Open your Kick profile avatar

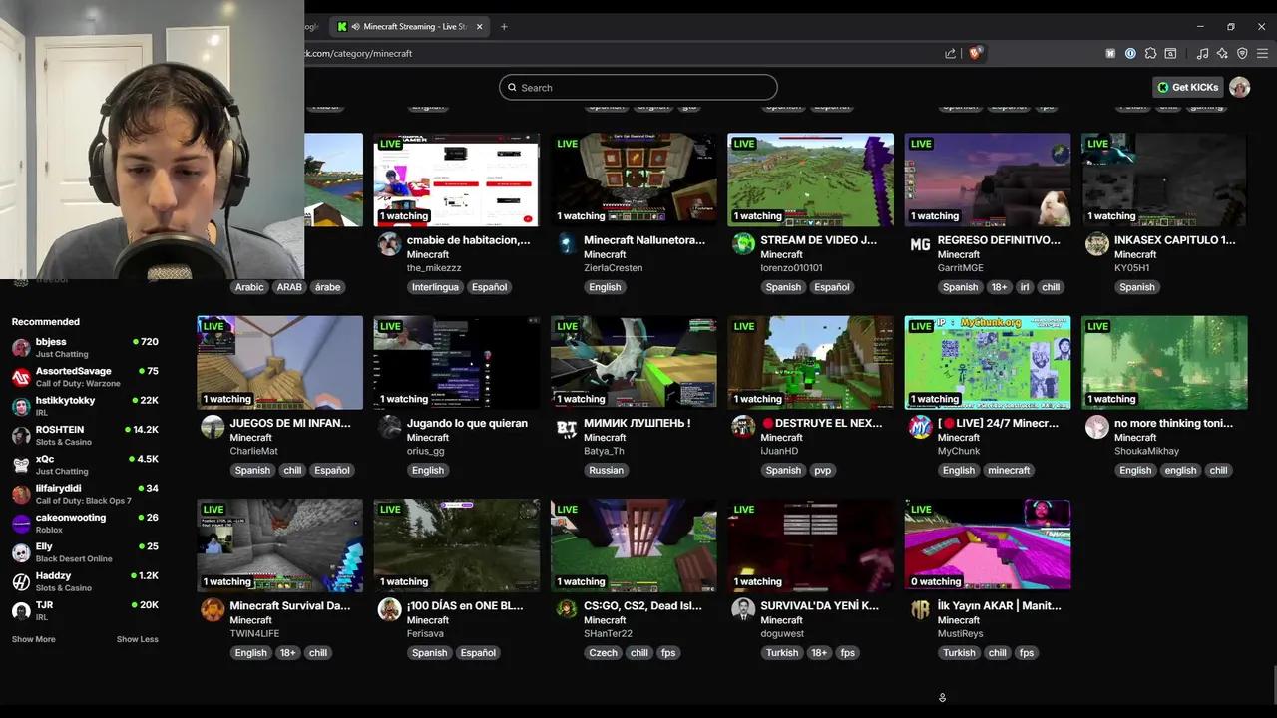(1239, 87)
